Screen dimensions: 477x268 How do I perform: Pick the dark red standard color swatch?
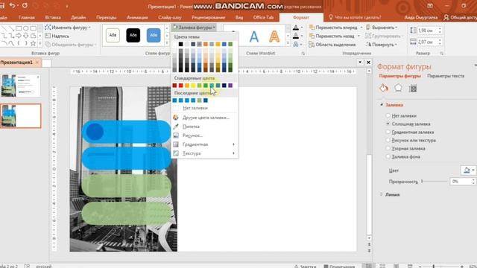pos(174,86)
